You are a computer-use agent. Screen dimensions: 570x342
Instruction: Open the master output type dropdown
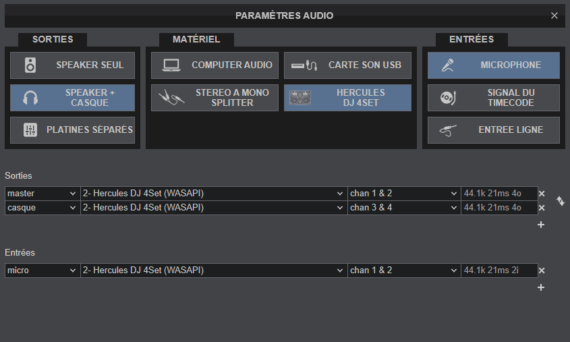coord(42,194)
